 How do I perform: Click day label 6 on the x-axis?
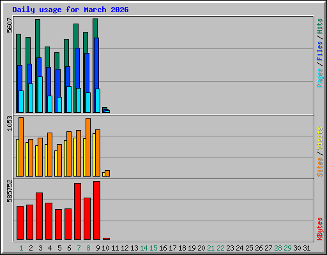tap(69, 248)
